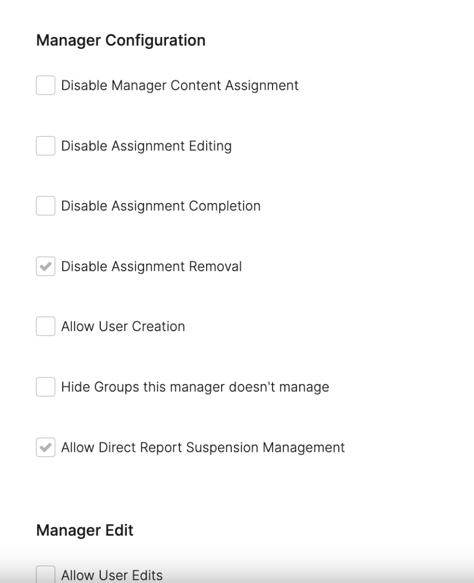Click 'Allow Direct Report Suspension Management' label text
The width and height of the screenshot is (474, 583).
tap(203, 448)
